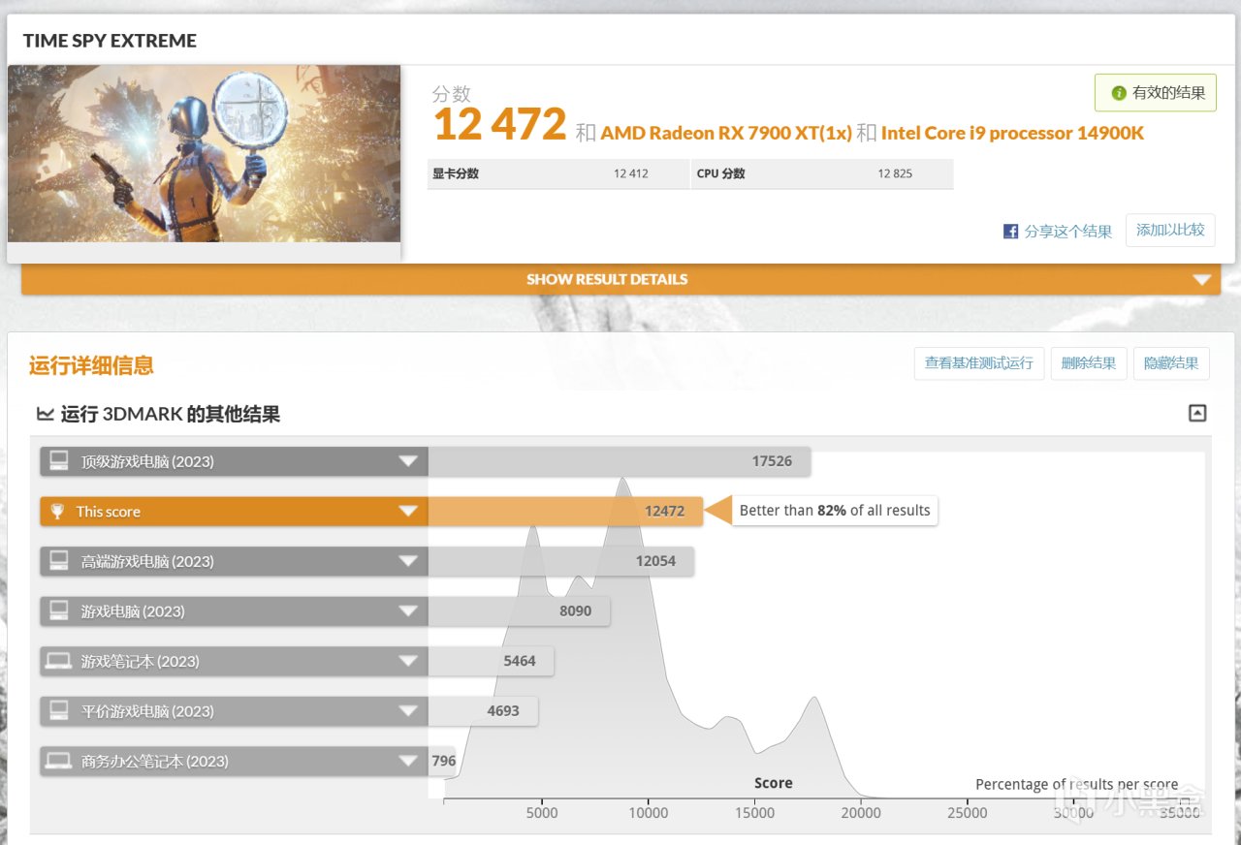Click the 12 472 overall score

(499, 125)
